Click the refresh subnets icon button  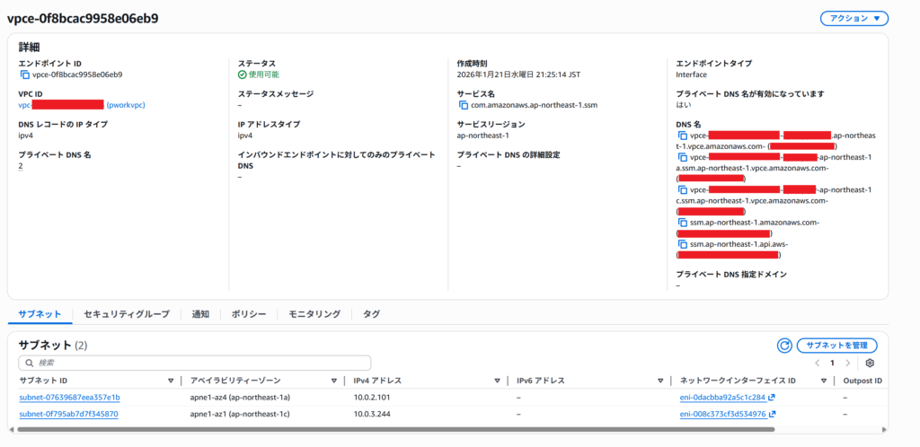coord(783,345)
